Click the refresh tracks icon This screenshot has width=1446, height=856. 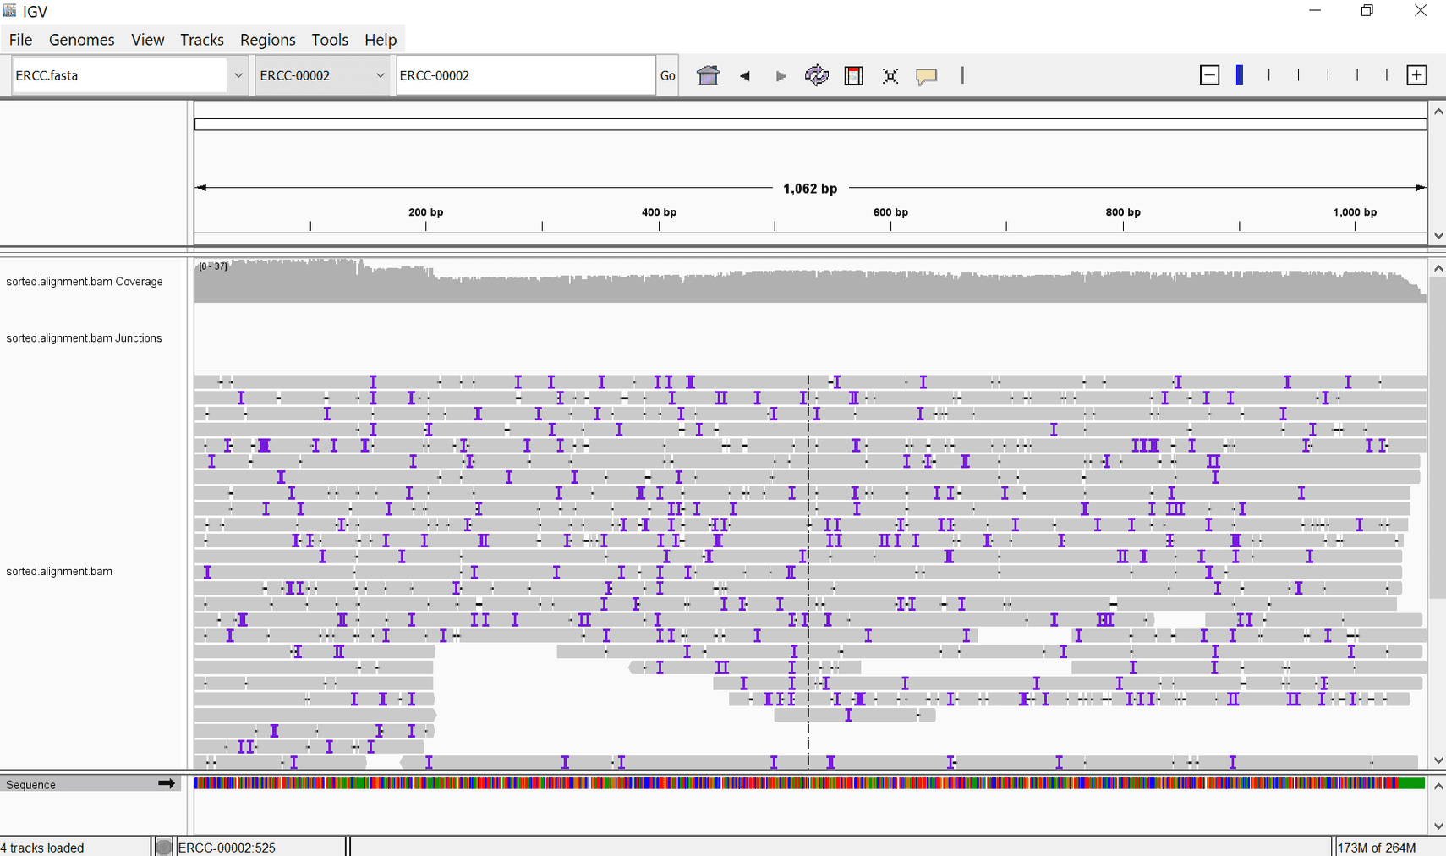pyautogui.click(x=816, y=75)
